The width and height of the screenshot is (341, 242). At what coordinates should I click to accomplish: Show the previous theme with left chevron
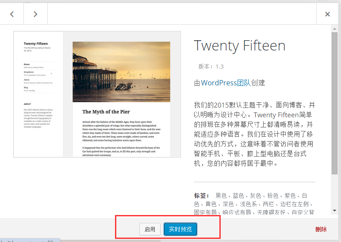[12, 14]
